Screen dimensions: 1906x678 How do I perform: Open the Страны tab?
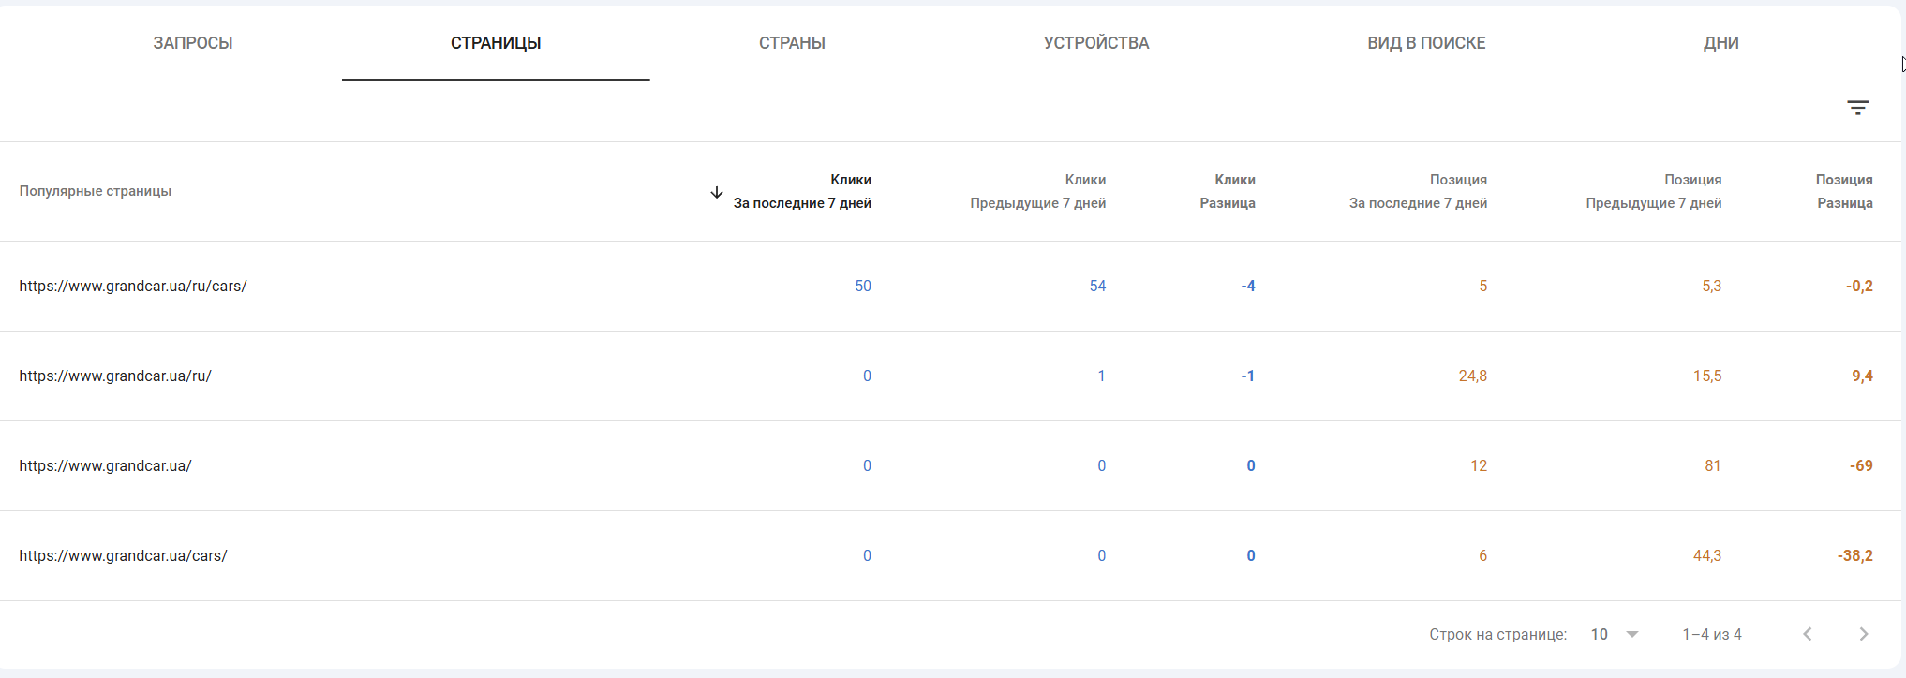792,43
